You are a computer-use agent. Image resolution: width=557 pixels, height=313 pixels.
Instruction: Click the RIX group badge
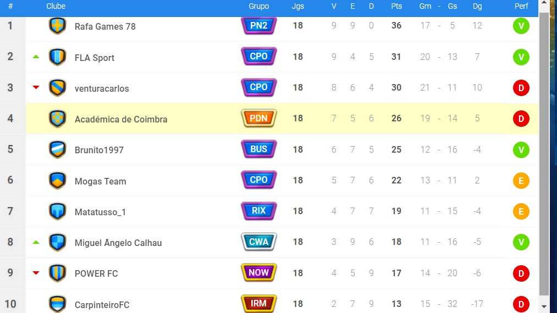tap(258, 211)
